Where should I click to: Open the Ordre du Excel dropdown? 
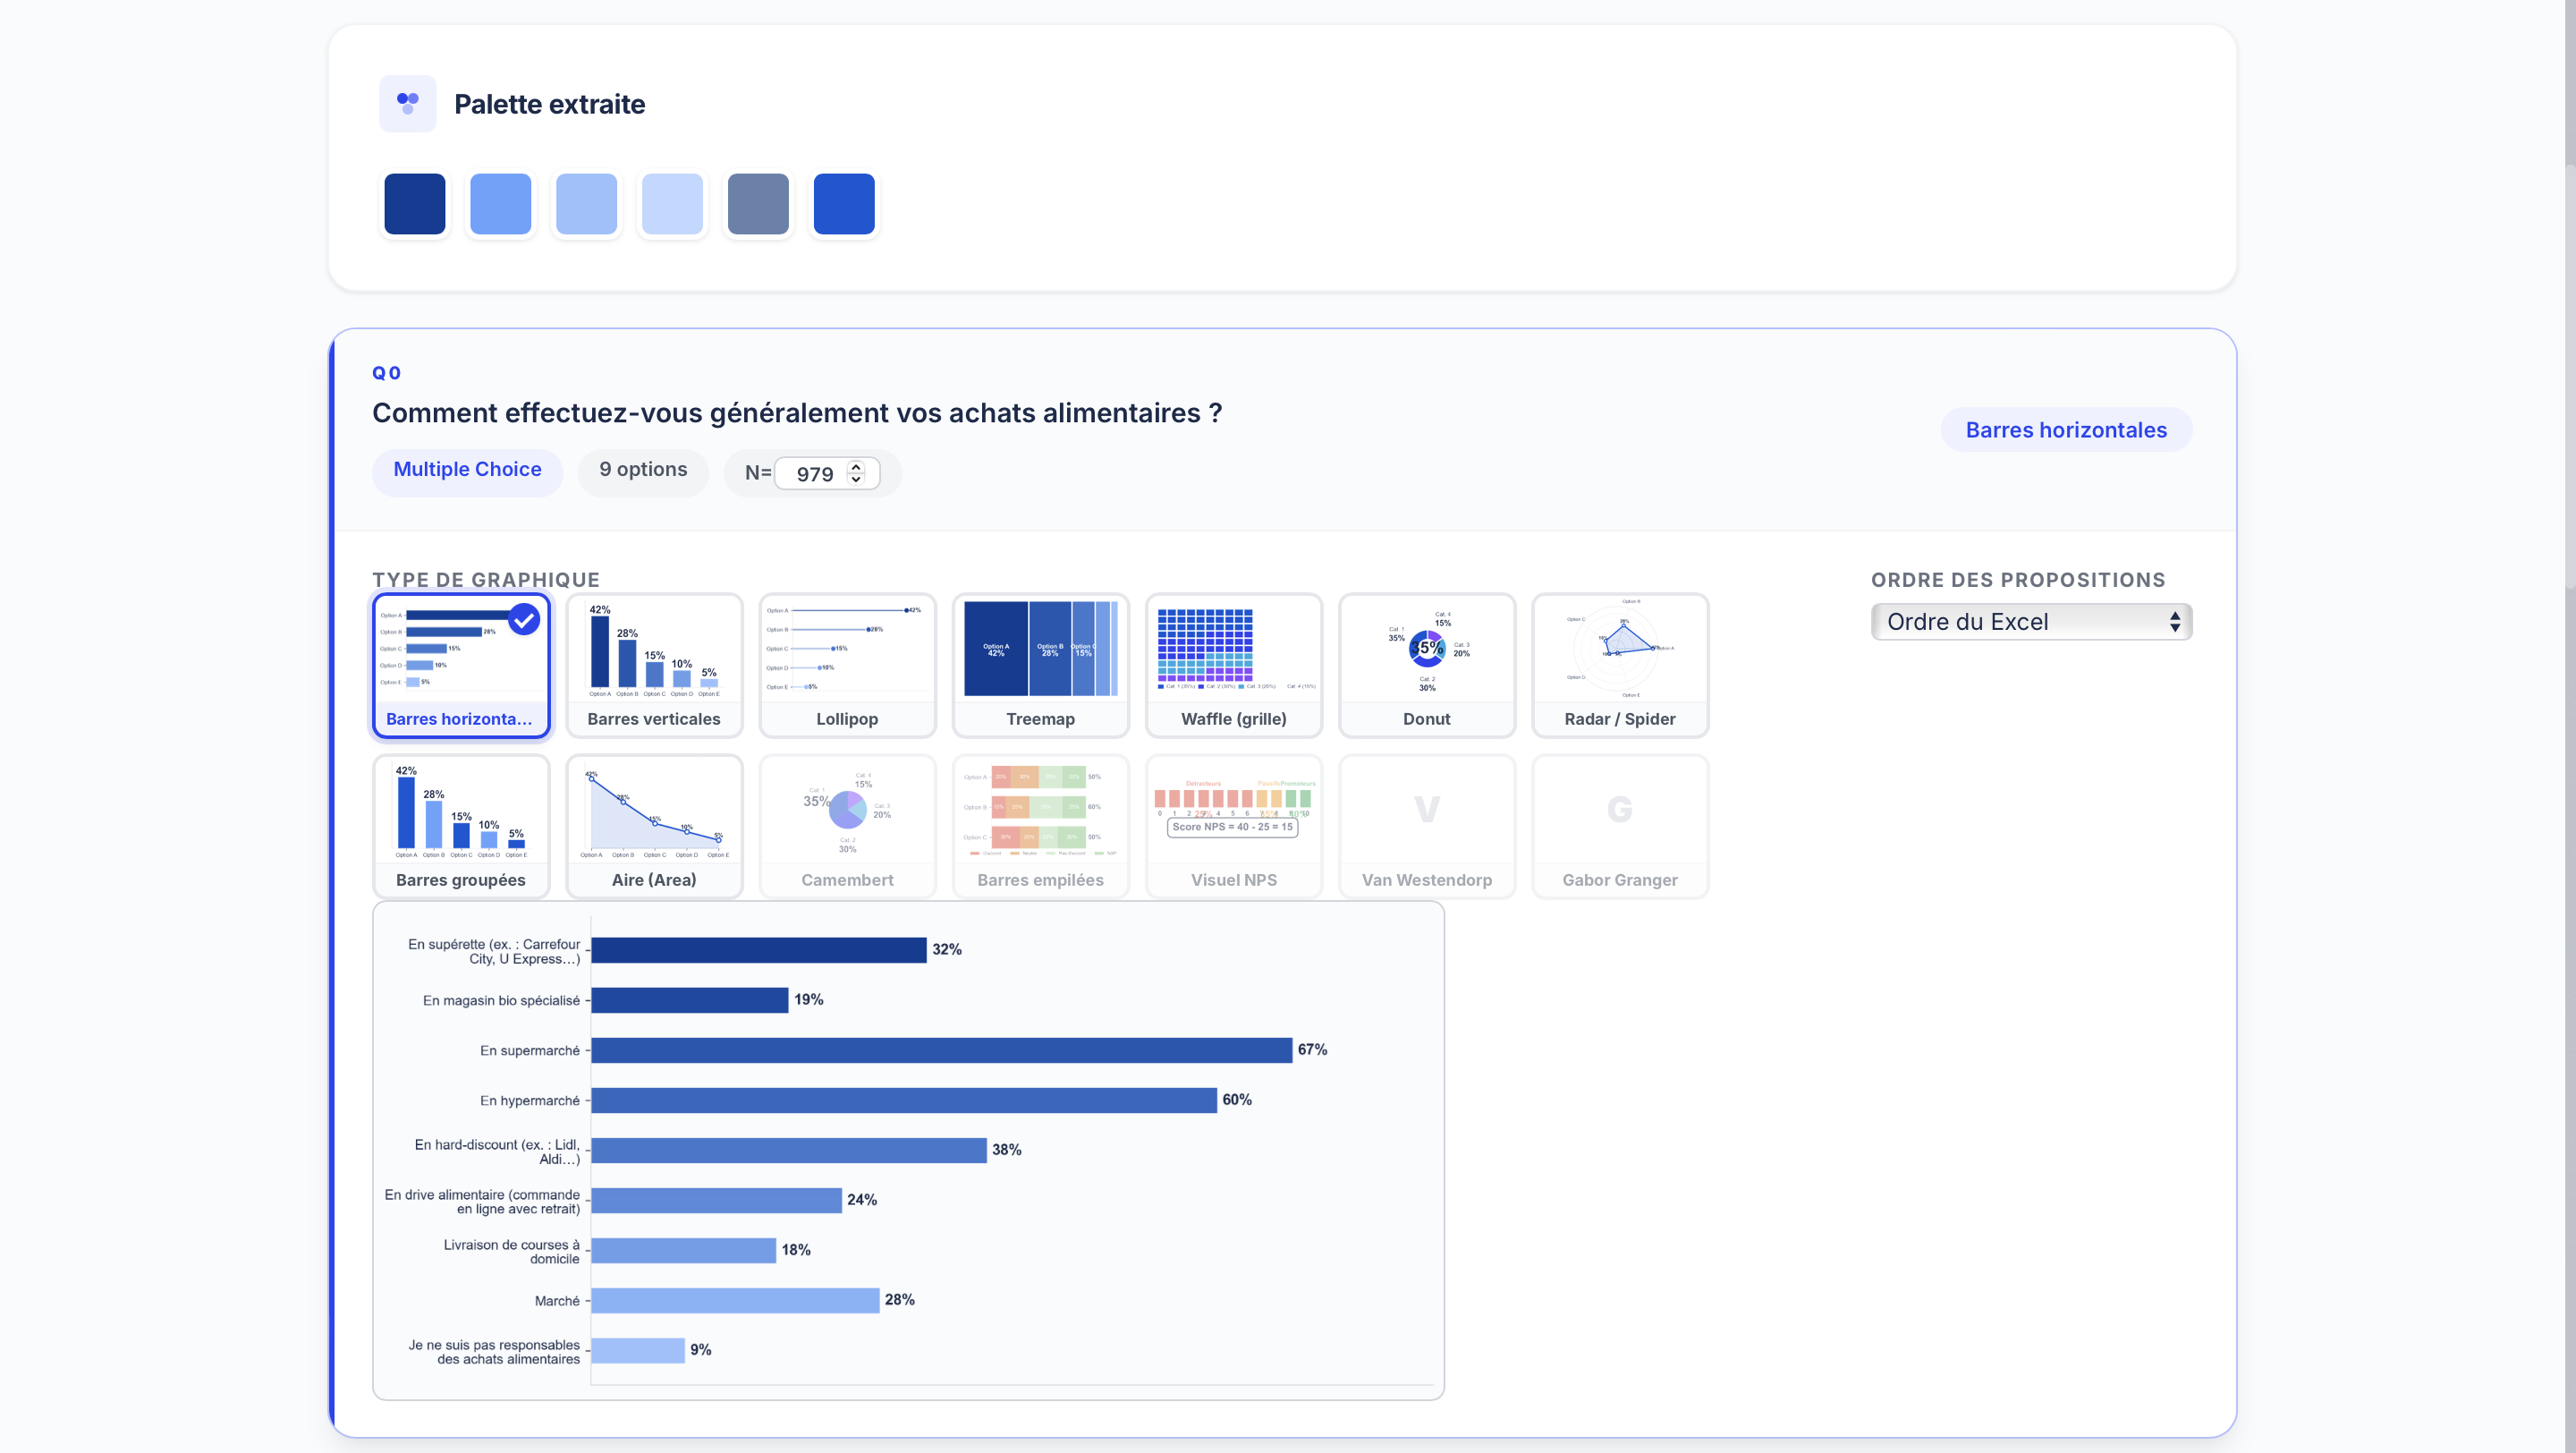click(2031, 621)
